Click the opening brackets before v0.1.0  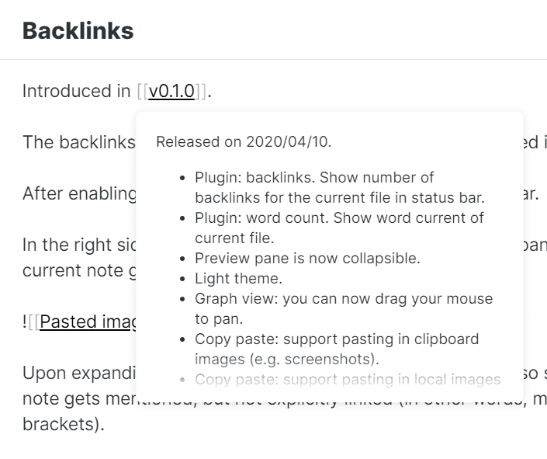(142, 92)
